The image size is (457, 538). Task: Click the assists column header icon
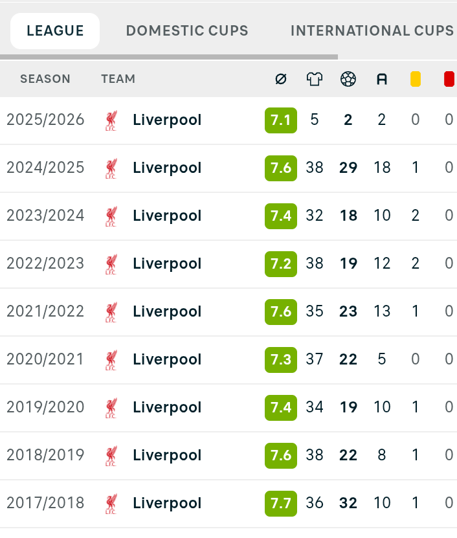pos(382,79)
